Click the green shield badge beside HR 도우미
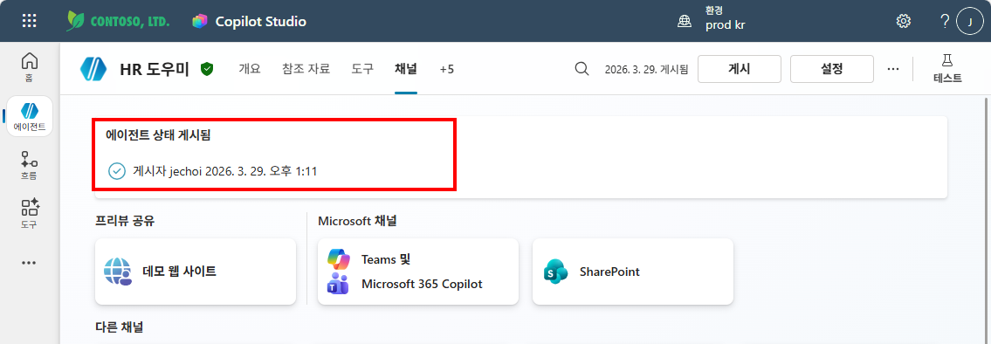 coord(207,69)
